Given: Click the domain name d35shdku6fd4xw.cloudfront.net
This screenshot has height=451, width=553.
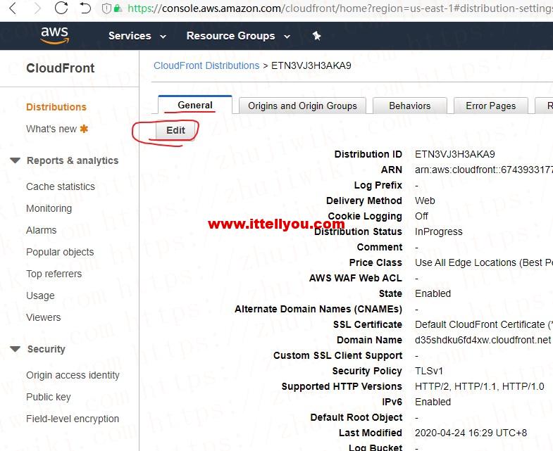Looking at the screenshot, I should (x=483, y=340).
